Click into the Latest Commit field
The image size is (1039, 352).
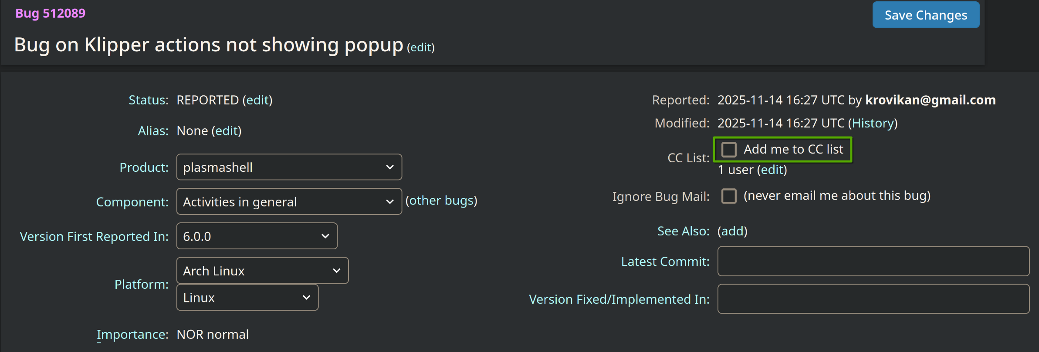(x=873, y=261)
